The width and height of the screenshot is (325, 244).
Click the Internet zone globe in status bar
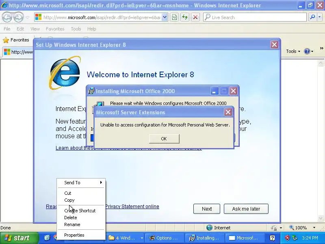pos(209,228)
